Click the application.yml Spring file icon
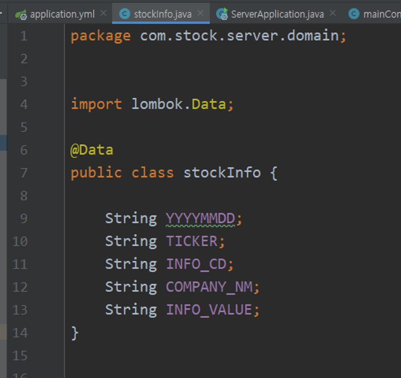 point(21,15)
